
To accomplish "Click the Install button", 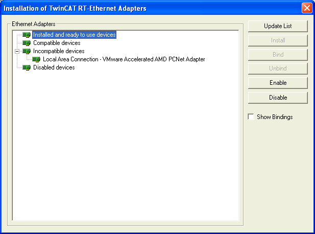I will [278, 40].
